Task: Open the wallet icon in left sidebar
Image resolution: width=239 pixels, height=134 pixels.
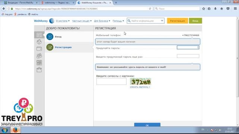Action: pos(39,49)
